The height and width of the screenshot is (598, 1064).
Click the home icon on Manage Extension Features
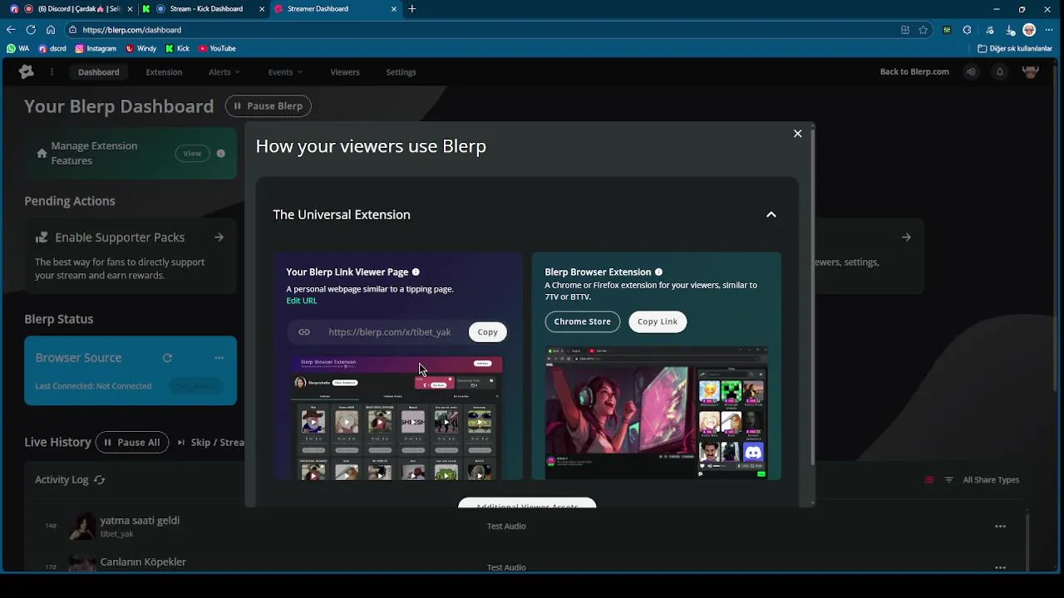[x=42, y=153]
